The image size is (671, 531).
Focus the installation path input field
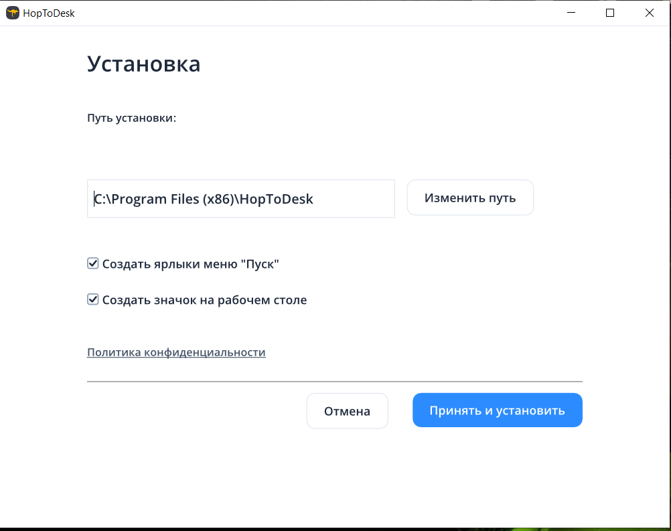tap(241, 198)
